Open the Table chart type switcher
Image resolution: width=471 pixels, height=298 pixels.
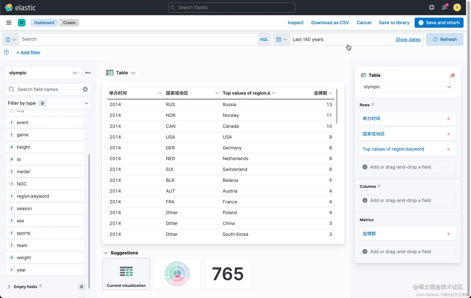(x=121, y=73)
